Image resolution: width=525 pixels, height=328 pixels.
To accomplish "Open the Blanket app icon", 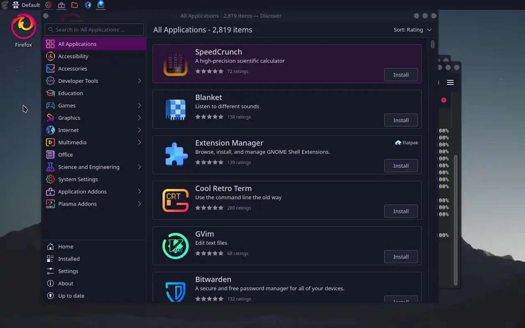I will coord(176,109).
